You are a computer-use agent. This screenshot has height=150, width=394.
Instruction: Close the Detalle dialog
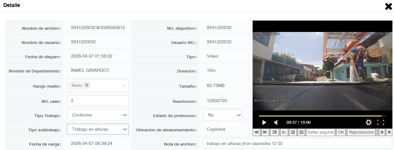coord(388,6)
